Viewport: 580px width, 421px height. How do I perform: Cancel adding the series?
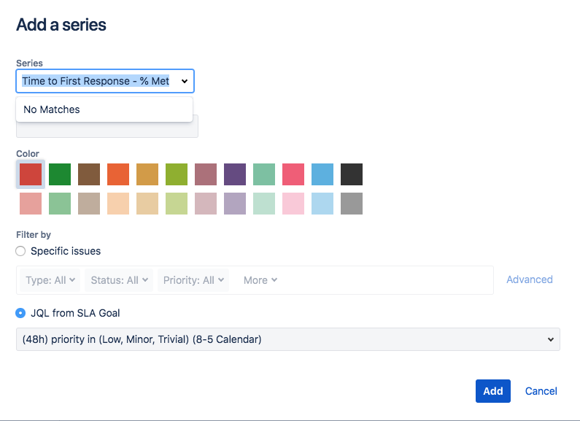coord(541,391)
